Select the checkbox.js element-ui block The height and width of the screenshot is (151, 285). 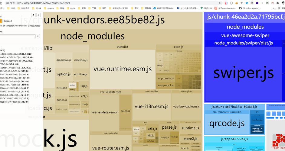pyautogui.click(x=81, y=60)
